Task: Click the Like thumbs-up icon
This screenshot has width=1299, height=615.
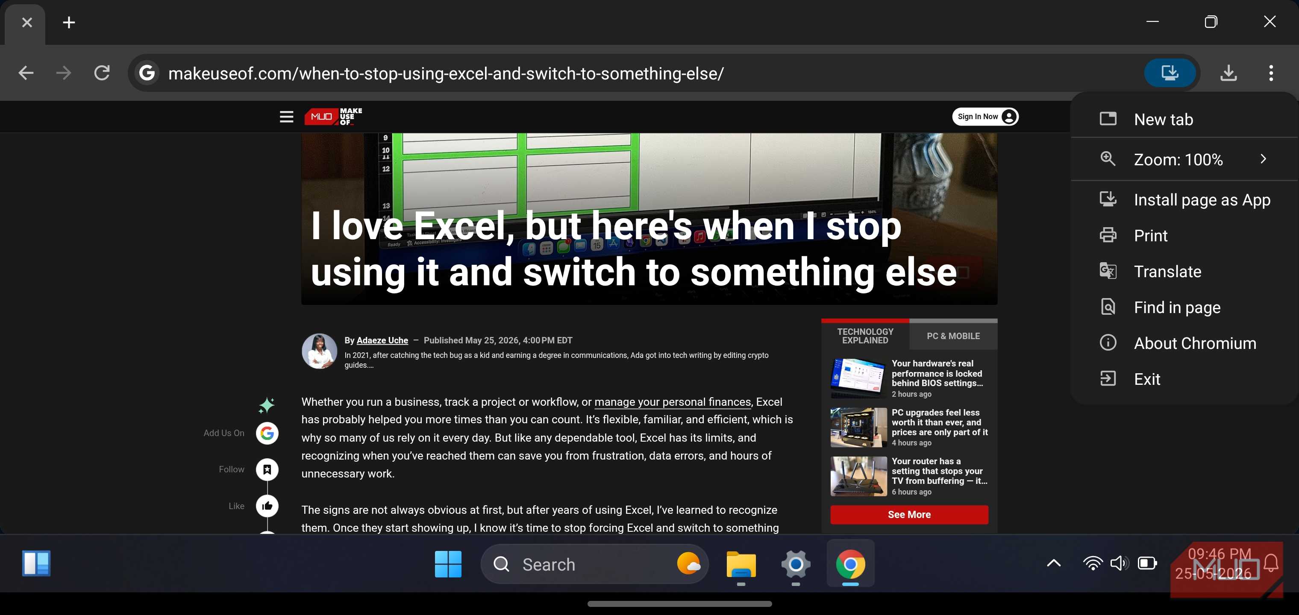Action: pos(267,506)
